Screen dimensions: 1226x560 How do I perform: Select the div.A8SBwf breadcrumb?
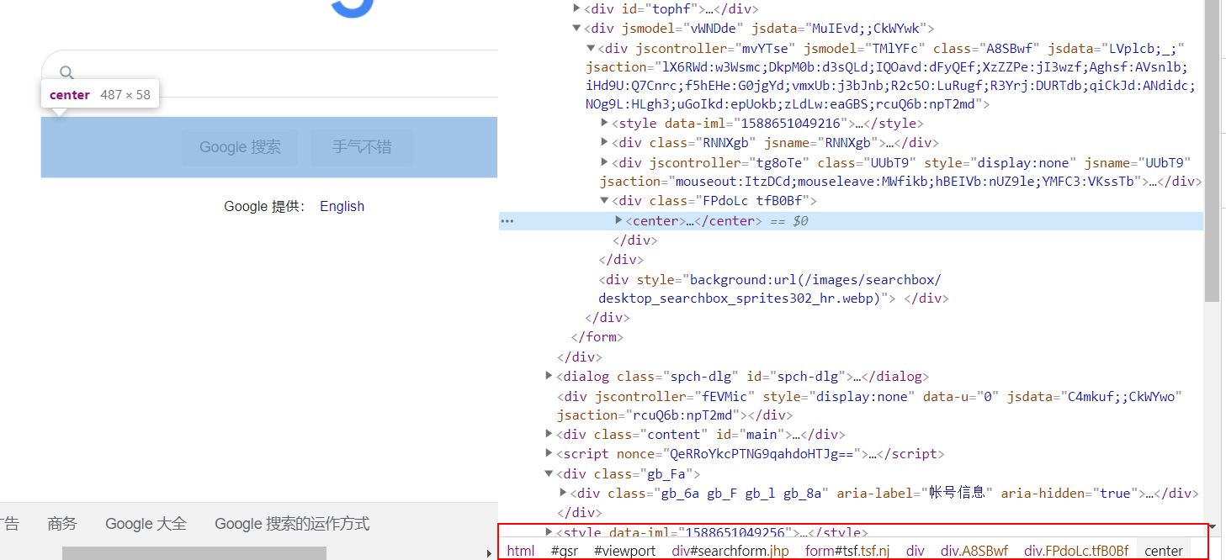pyautogui.click(x=974, y=551)
